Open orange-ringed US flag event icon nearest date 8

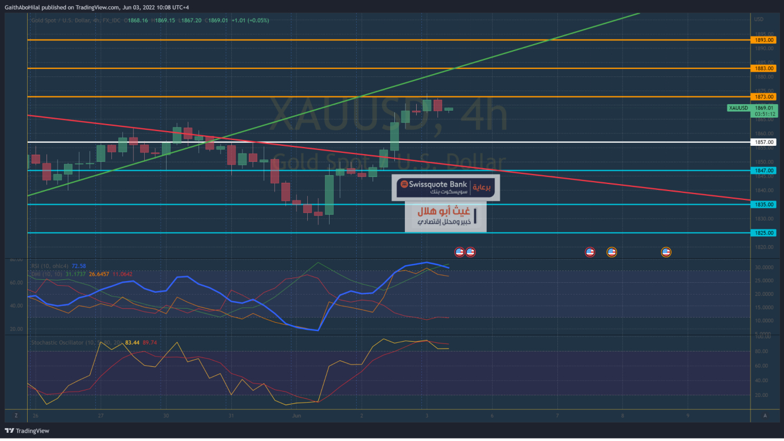[x=612, y=252]
